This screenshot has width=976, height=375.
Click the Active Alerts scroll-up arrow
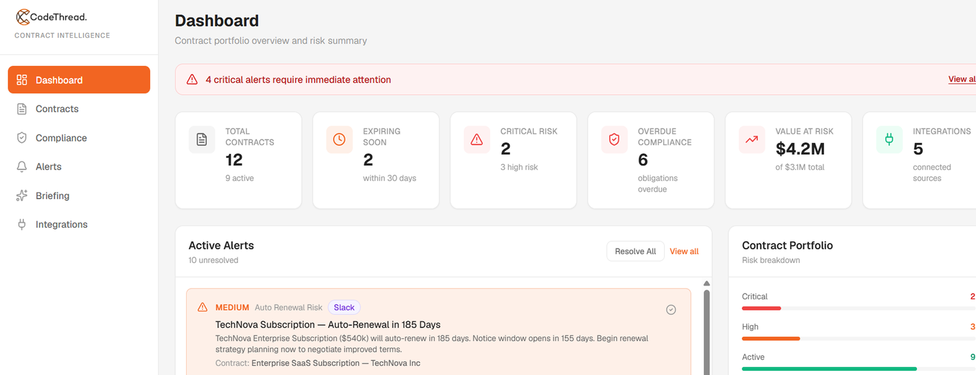coord(707,284)
